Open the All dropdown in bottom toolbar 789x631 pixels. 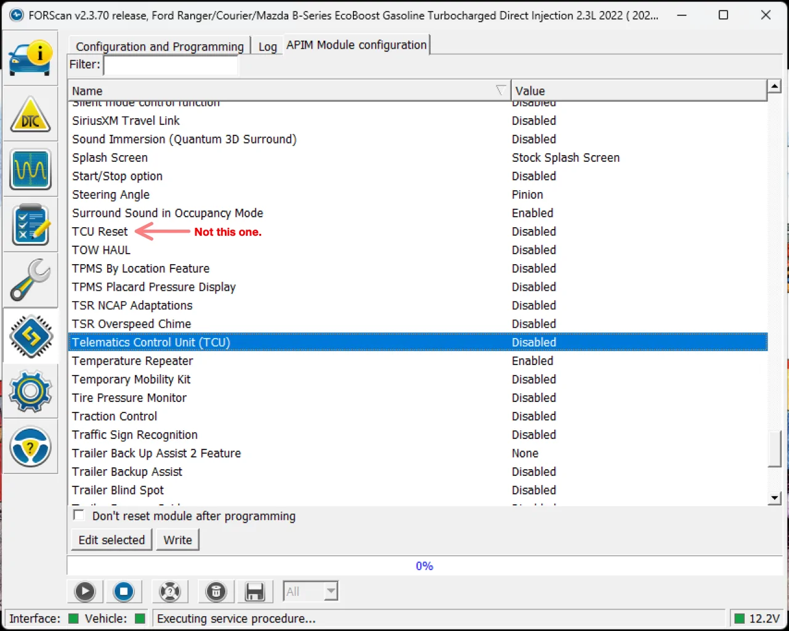[310, 592]
